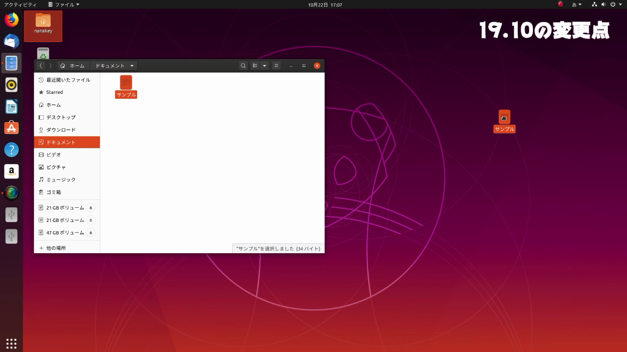Open Rhythmbox from the dock

(x=11, y=84)
